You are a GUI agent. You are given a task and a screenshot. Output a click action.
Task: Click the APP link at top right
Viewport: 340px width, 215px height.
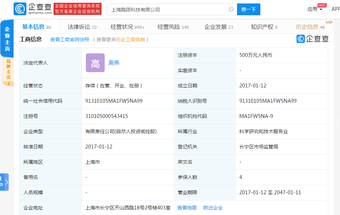(x=336, y=9)
